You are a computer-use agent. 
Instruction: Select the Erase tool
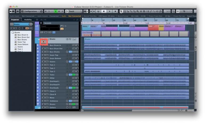coord(134,11)
